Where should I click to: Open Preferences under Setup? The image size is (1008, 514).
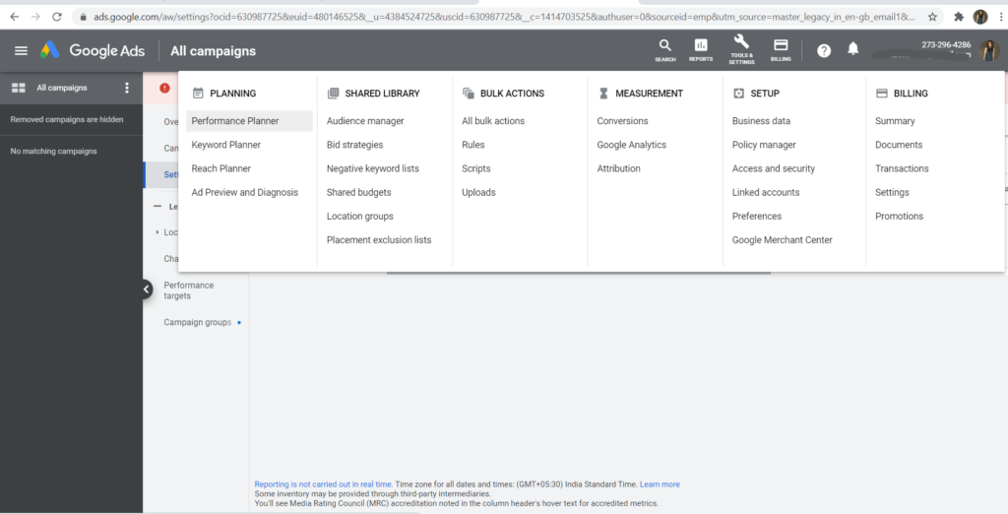point(757,217)
